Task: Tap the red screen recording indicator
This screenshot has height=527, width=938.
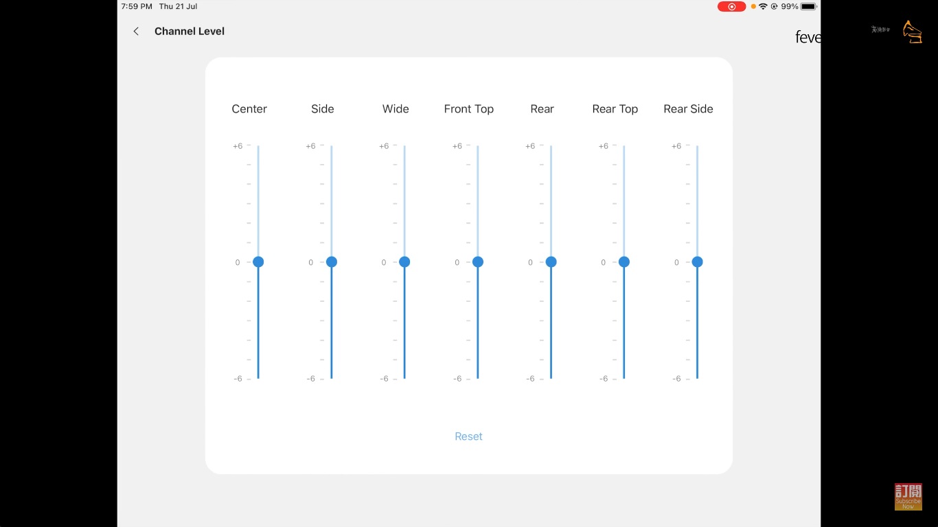Action: (731, 7)
